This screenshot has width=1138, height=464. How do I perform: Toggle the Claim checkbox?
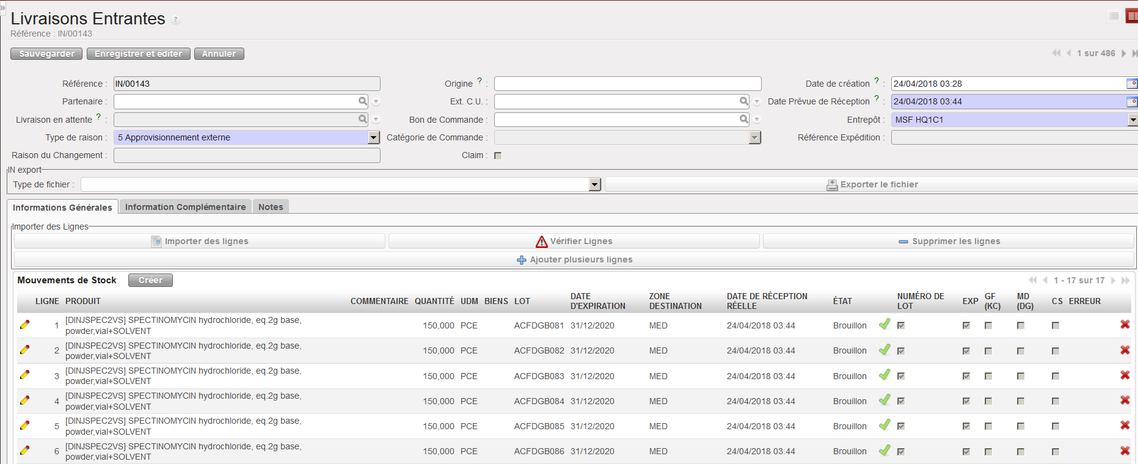(498, 156)
